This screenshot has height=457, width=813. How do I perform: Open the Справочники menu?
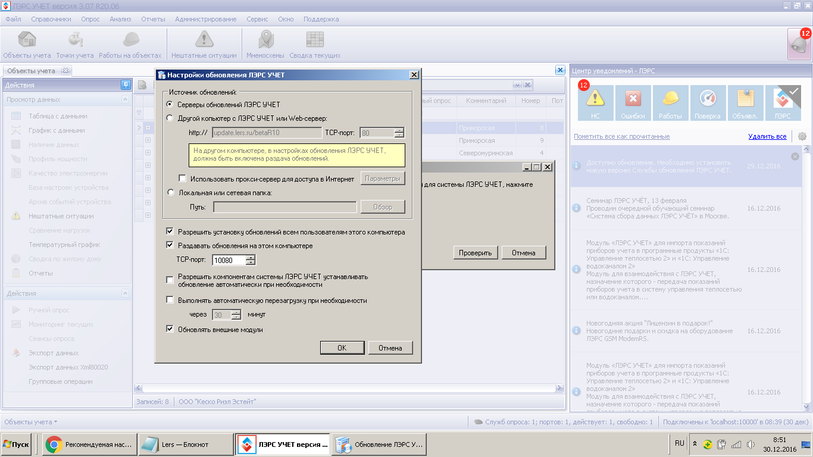click(51, 19)
